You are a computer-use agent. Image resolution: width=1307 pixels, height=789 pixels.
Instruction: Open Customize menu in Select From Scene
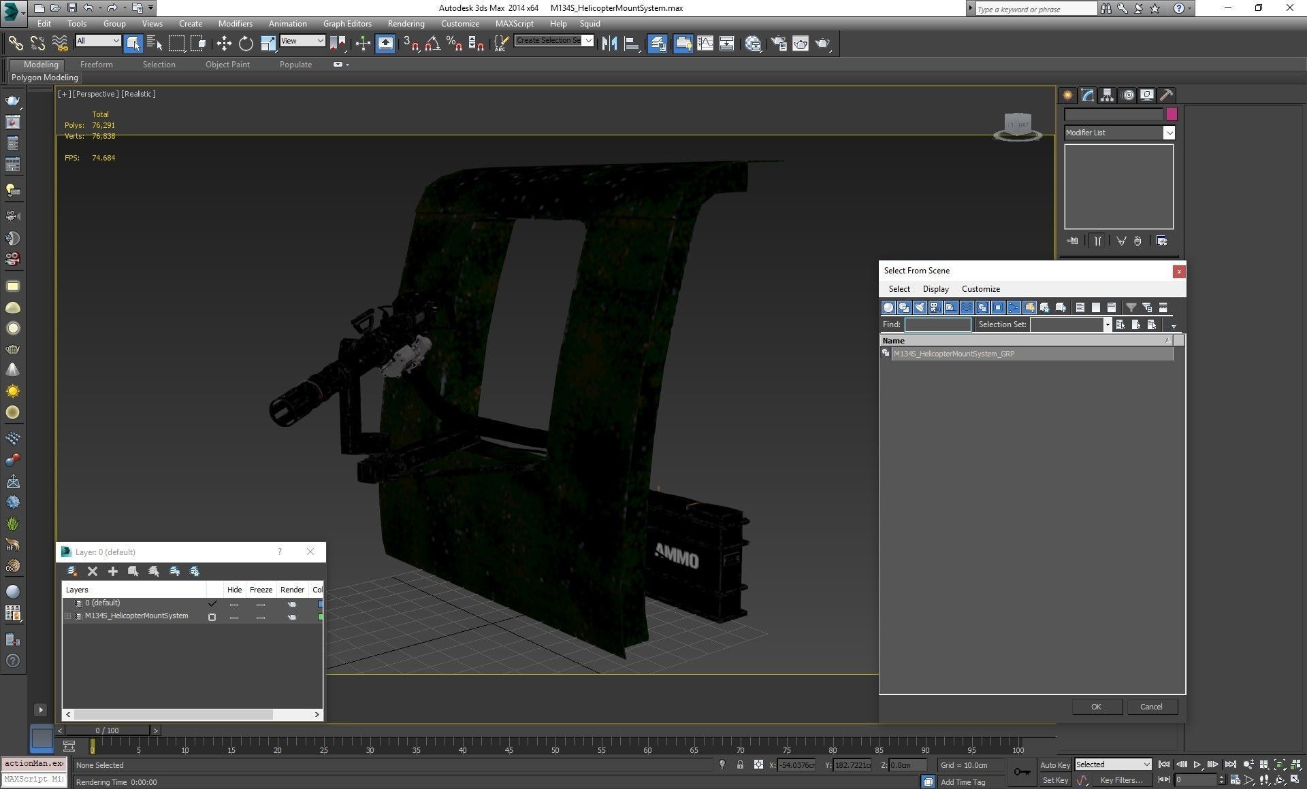981,289
